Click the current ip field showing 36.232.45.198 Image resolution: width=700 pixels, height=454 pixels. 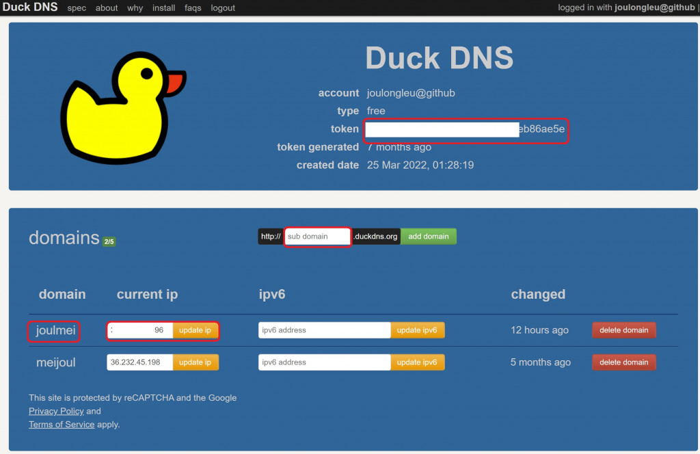[x=139, y=362]
